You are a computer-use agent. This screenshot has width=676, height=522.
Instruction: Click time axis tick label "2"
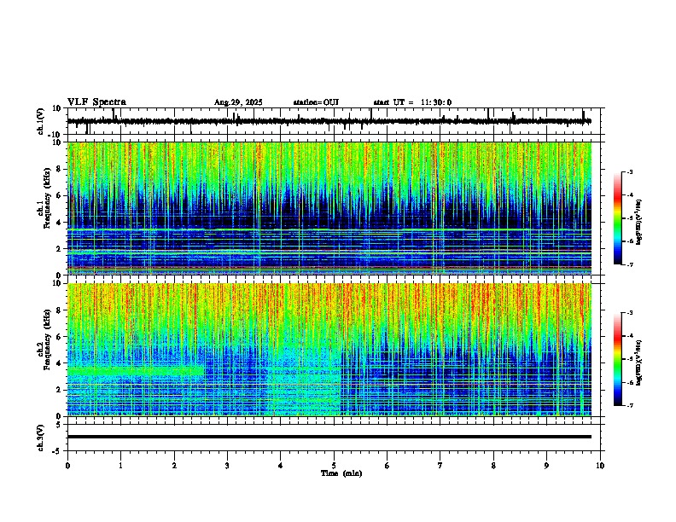pyautogui.click(x=174, y=466)
